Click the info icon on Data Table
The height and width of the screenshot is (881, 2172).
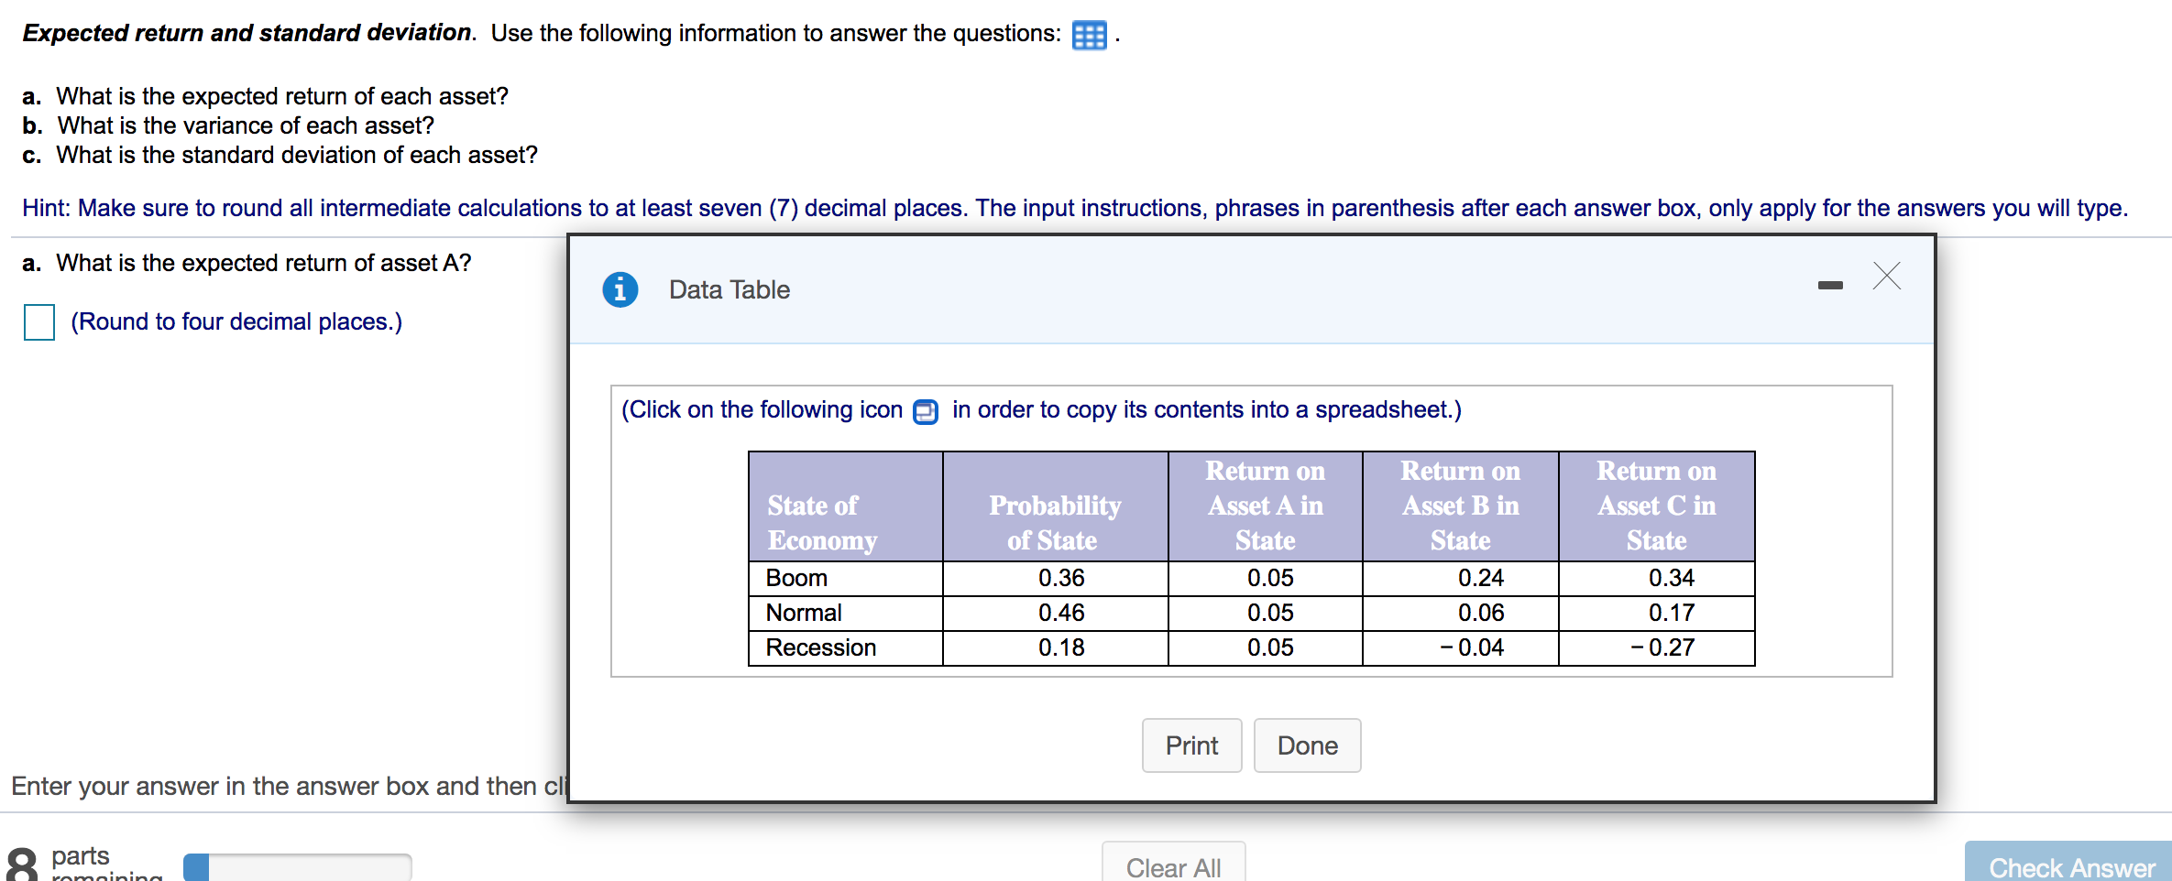point(620,288)
